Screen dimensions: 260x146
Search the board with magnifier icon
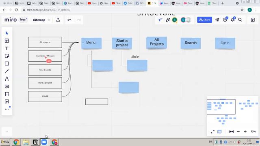[240, 20]
